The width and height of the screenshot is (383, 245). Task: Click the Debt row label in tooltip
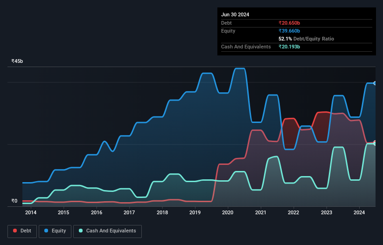[x=226, y=23]
